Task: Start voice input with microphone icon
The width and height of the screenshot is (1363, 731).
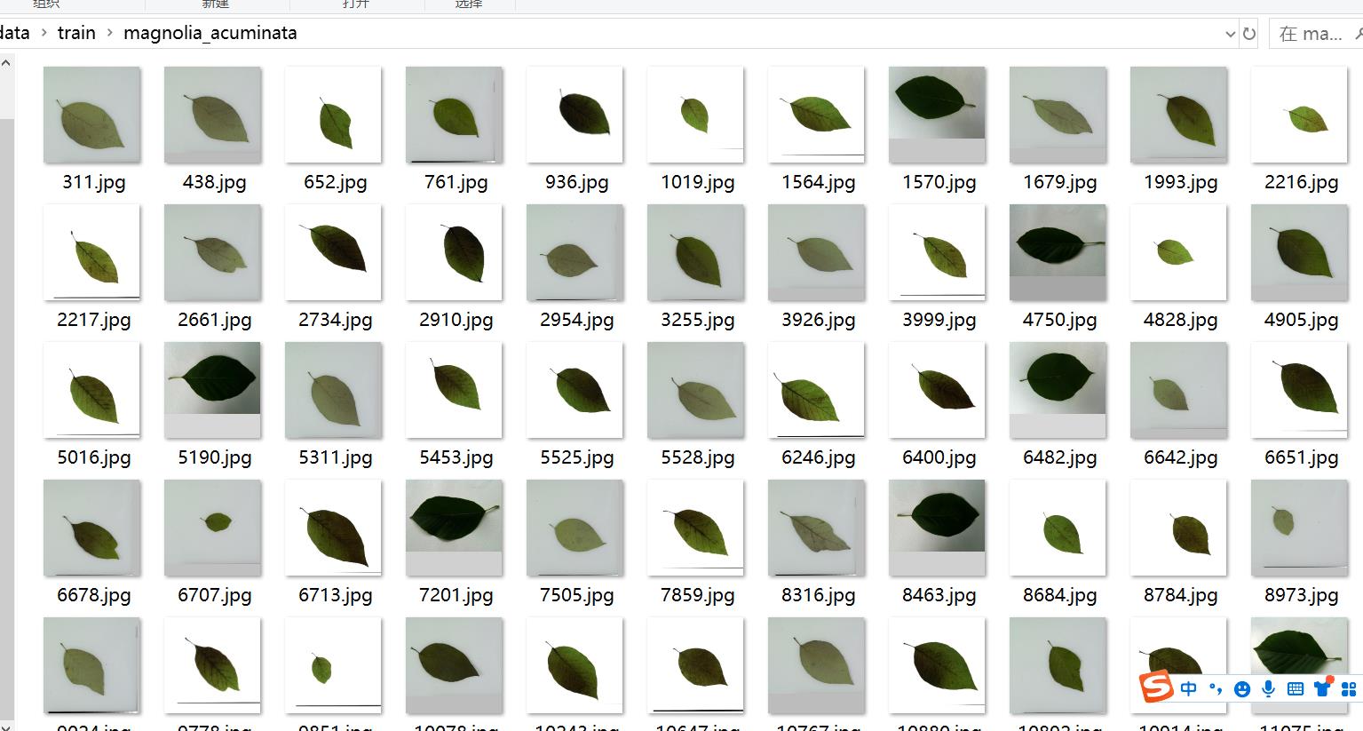Action: [x=1269, y=688]
